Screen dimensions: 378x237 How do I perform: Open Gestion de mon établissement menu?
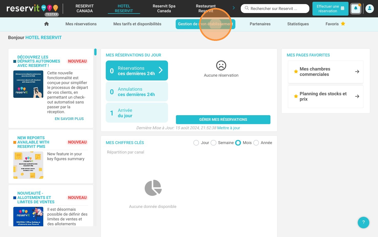[x=205, y=24]
